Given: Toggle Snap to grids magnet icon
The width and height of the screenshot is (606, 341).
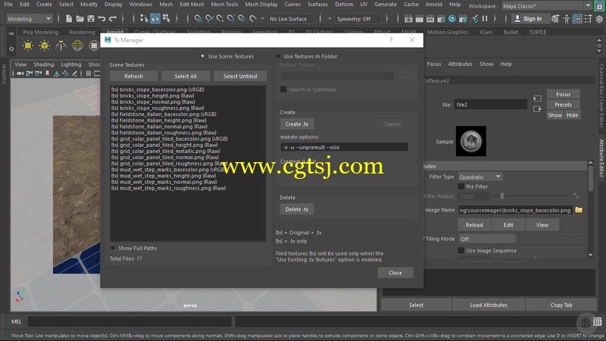Looking at the screenshot, I should coord(198,18).
